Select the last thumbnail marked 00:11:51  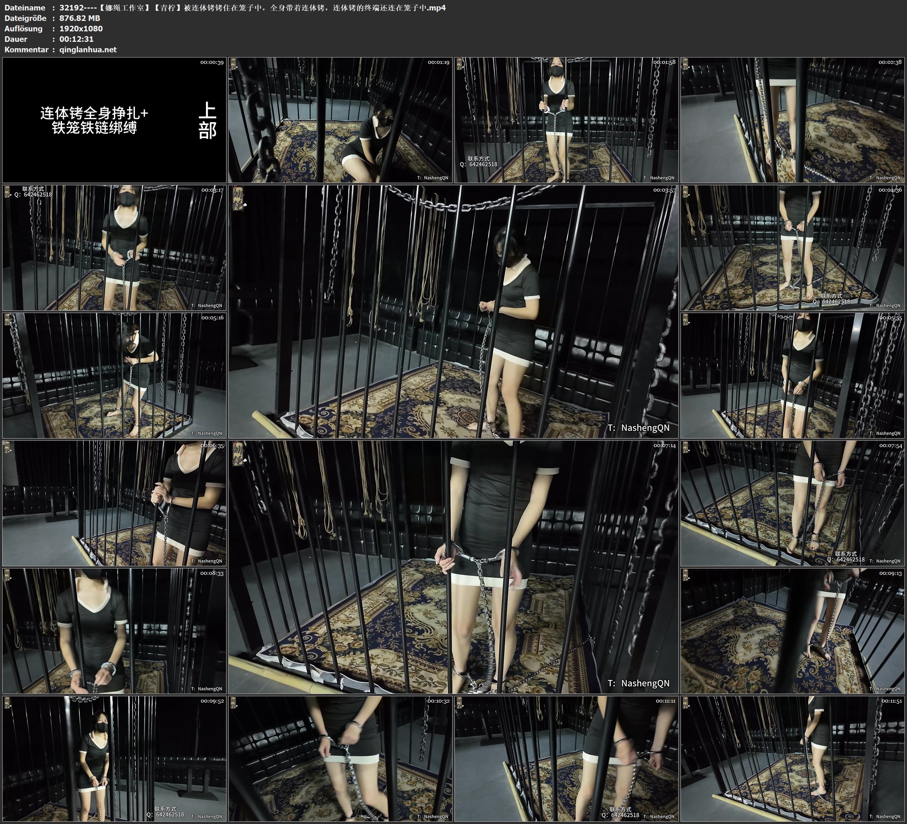tap(792, 758)
